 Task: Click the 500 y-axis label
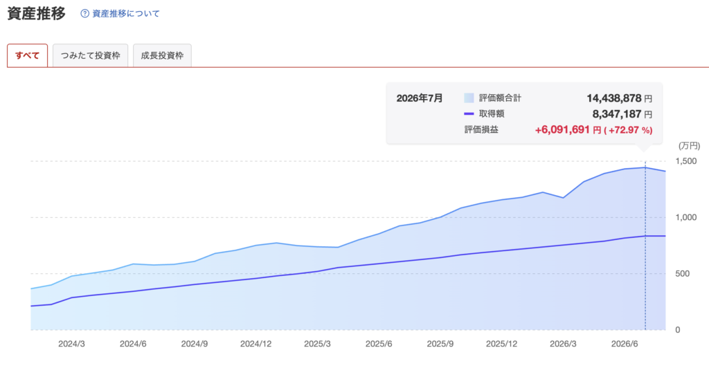pyautogui.click(x=682, y=274)
